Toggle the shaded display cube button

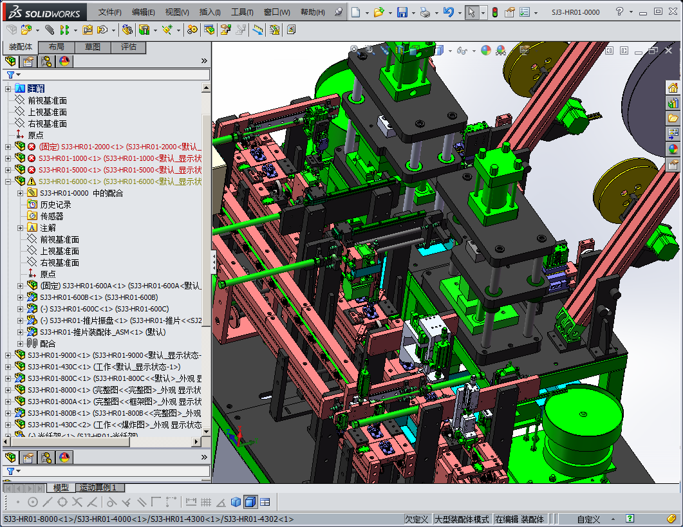pyautogui.click(x=236, y=502)
